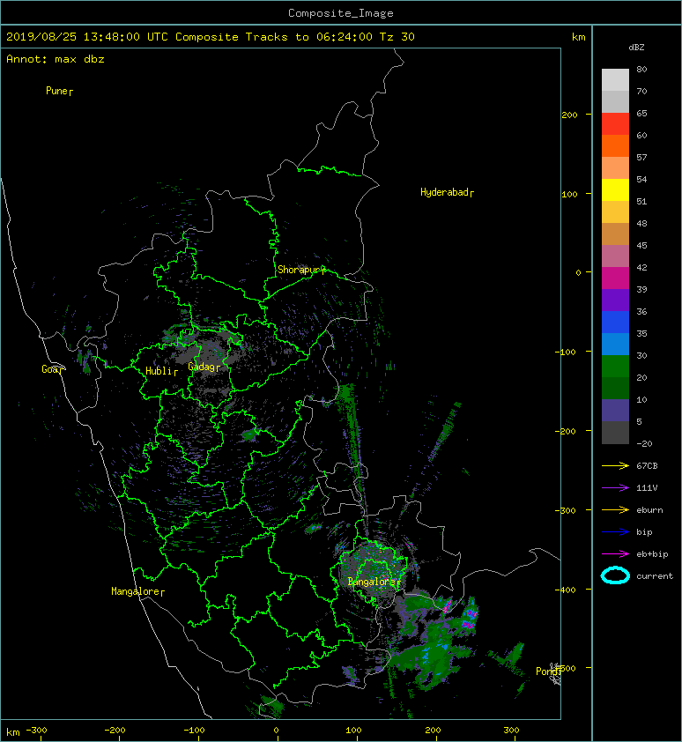Click the Shorapur city label

(301, 270)
